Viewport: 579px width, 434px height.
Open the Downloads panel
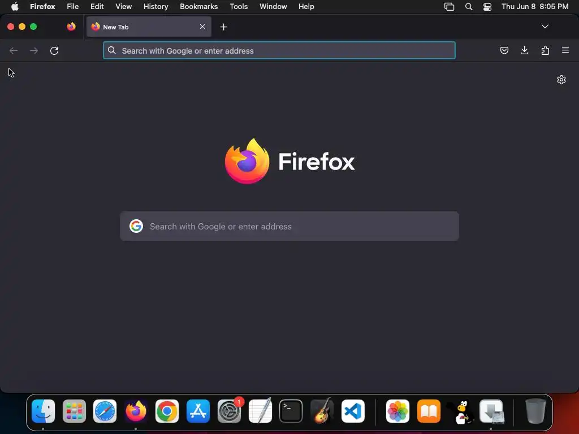coord(524,50)
